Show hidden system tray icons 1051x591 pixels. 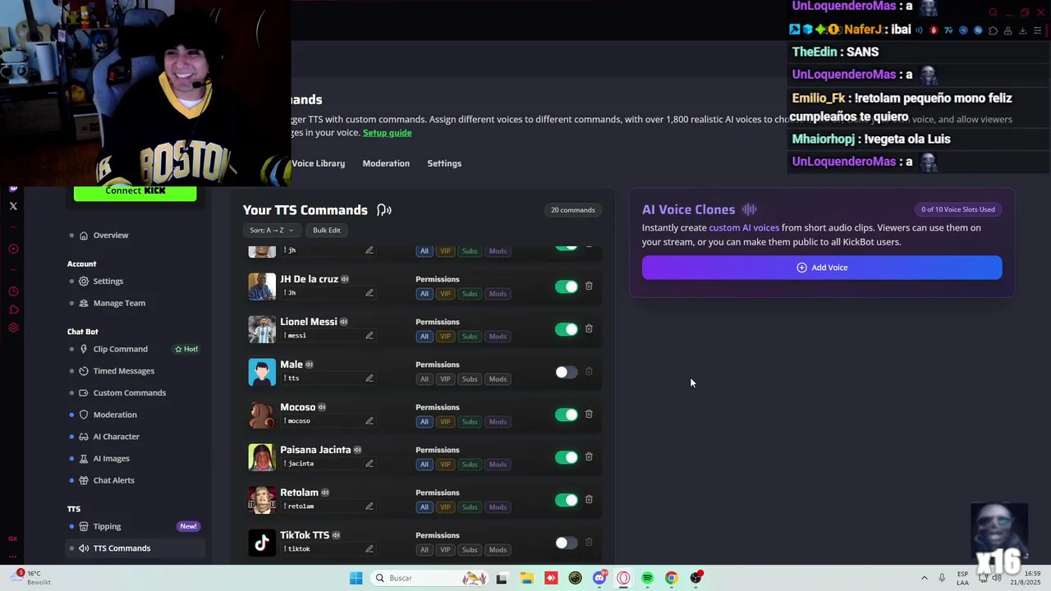click(924, 578)
